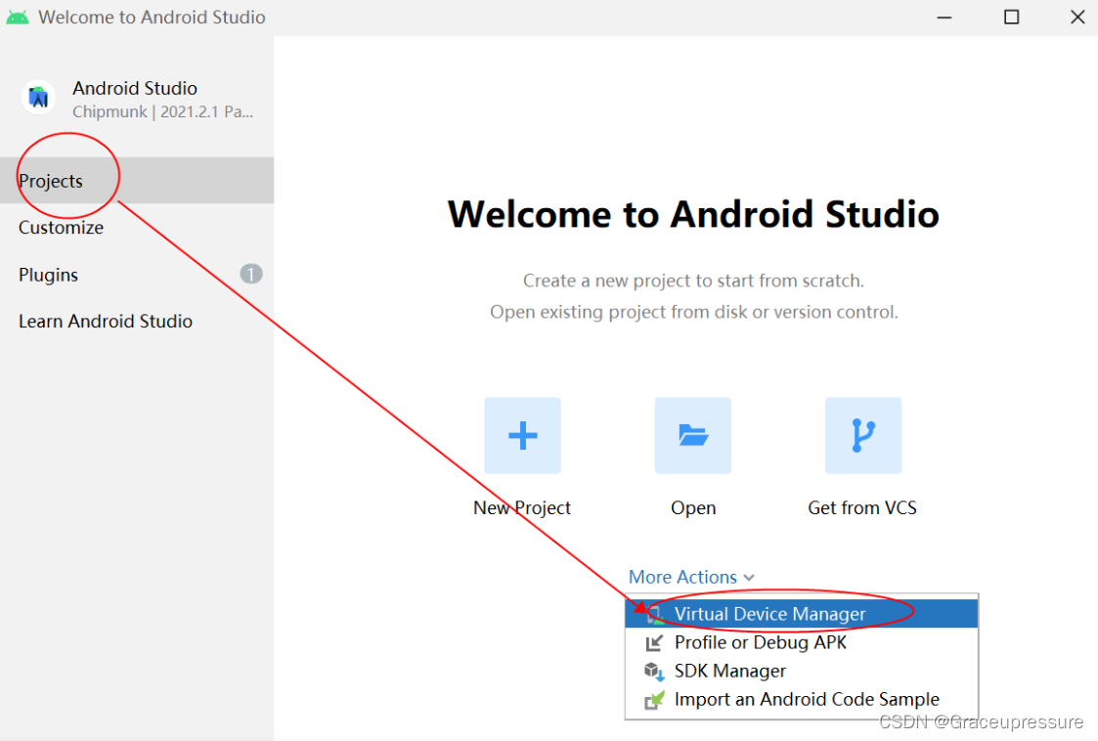Click the New Project plus icon
1098x741 pixels.
click(522, 436)
